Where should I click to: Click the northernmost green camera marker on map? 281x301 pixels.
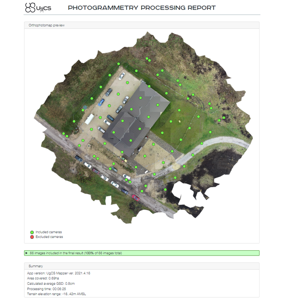click(147, 58)
